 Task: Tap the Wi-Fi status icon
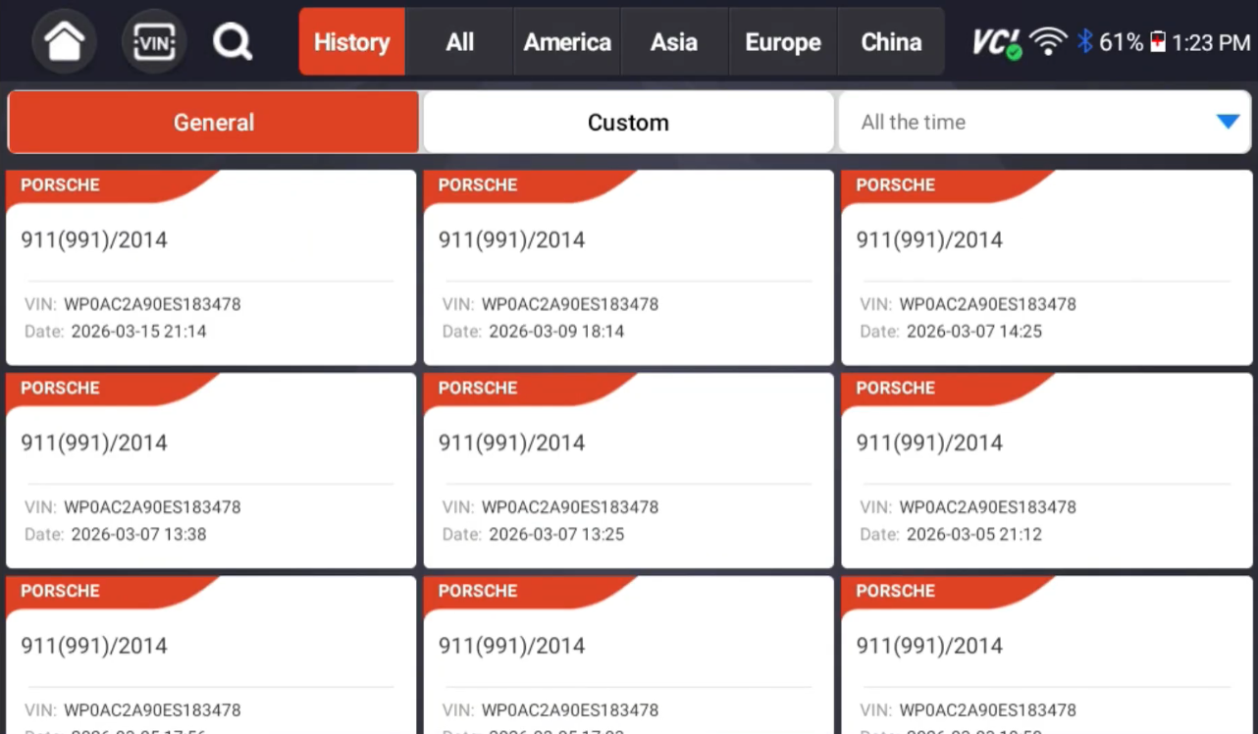1048,42
